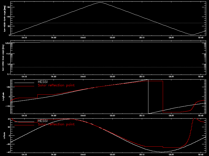Click the '150' tick on Earth angle plot
This screenshot has width=209, height=156.
(x=8, y=7)
